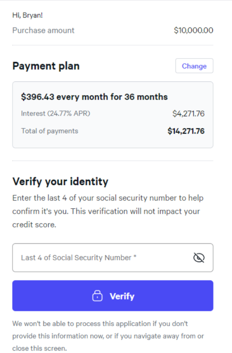Screen dimensions: 232x353
Task: Toggle SSN visibility with the crossed-eye icon
Action: pyautogui.click(x=199, y=258)
